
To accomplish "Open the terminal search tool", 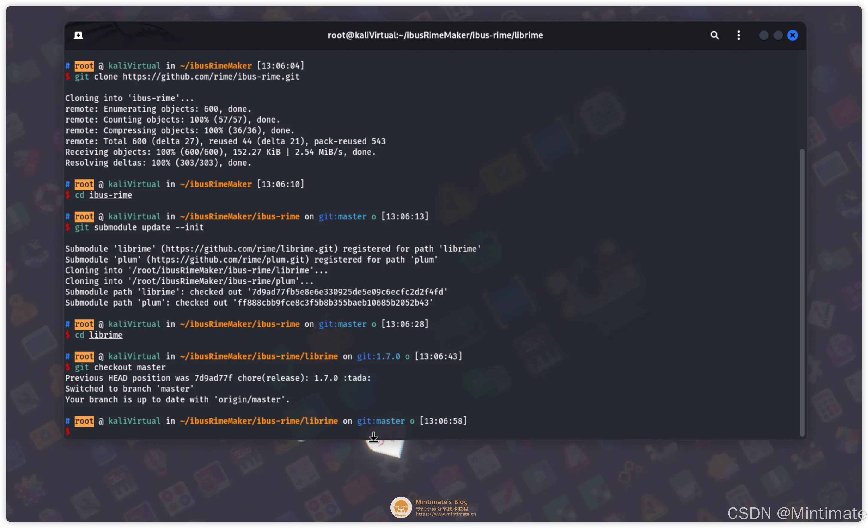I will pos(714,35).
